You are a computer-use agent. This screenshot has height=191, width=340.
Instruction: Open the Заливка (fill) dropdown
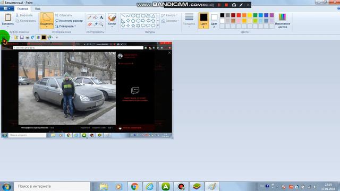(x=170, y=21)
